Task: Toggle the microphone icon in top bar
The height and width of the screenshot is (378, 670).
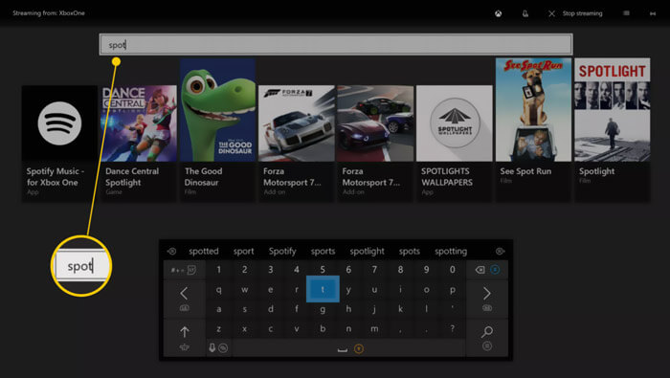Action: 525,13
